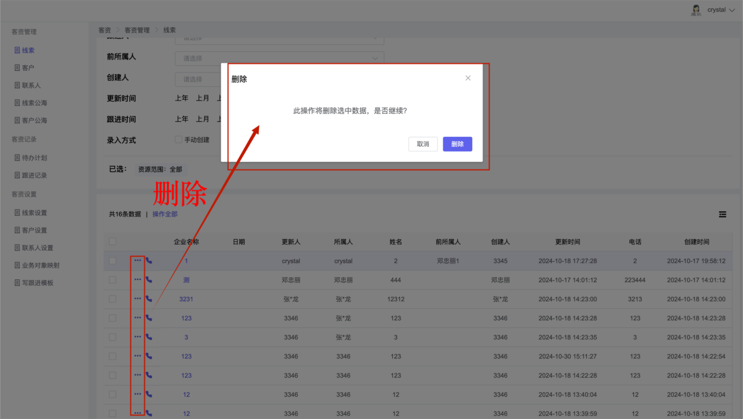743x419 pixels.
Task: Click phone icon in row 3231
Action: [149, 299]
